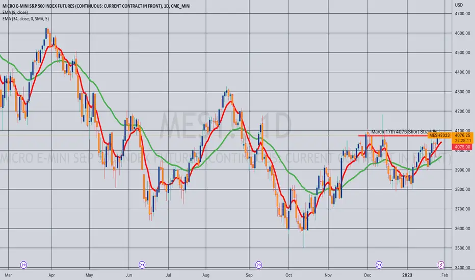Viewport: 475px width, 280px height.
Task: Click the rollover event icon near June
Action: [x=142, y=265]
